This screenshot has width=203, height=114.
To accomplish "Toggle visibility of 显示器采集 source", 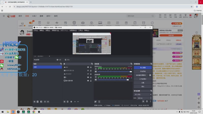I will [x=88, y=81].
